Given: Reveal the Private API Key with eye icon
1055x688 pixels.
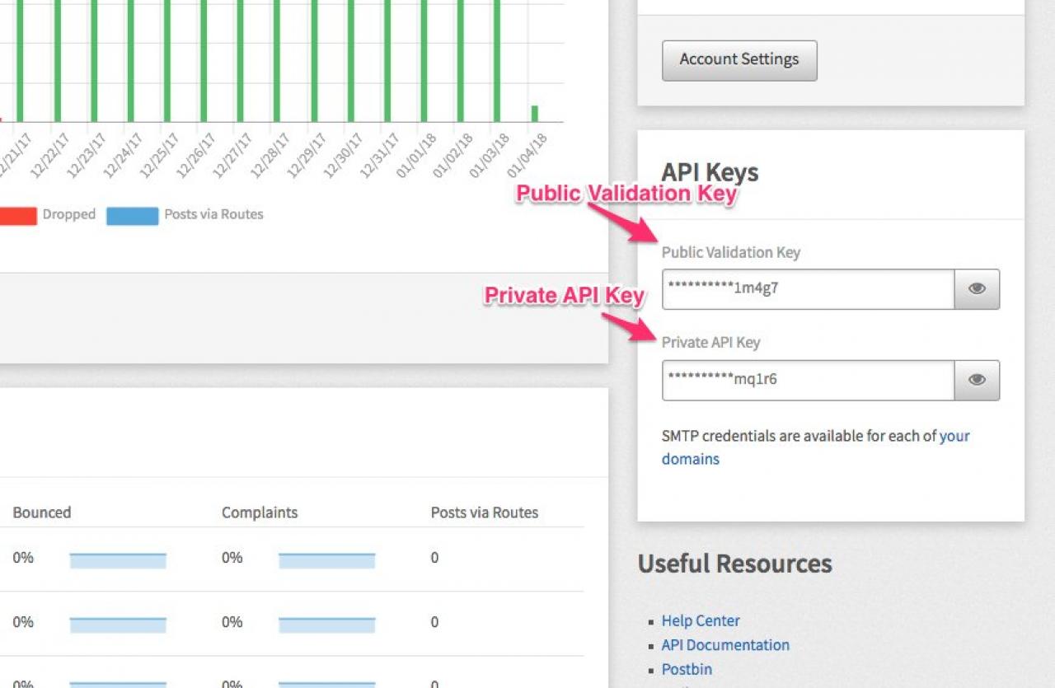Looking at the screenshot, I should tap(977, 380).
